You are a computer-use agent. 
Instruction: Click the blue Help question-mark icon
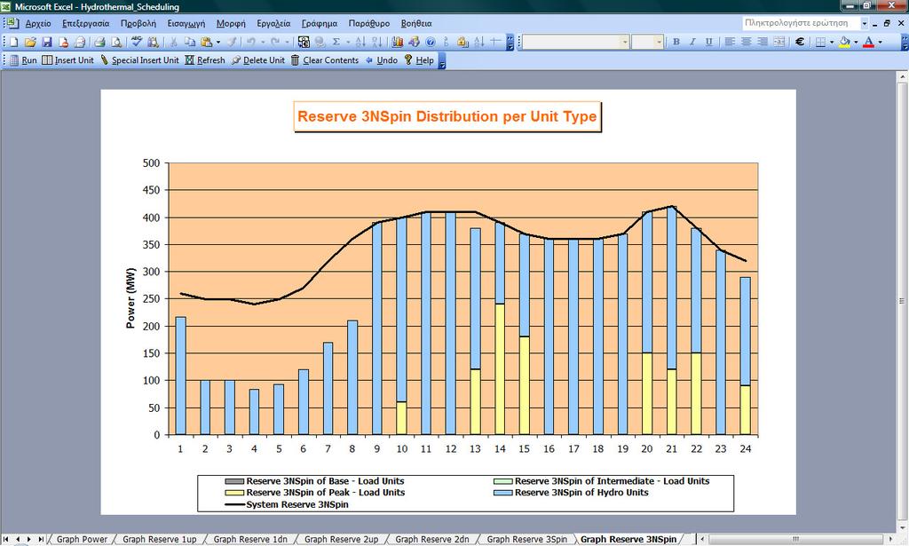[x=431, y=42]
